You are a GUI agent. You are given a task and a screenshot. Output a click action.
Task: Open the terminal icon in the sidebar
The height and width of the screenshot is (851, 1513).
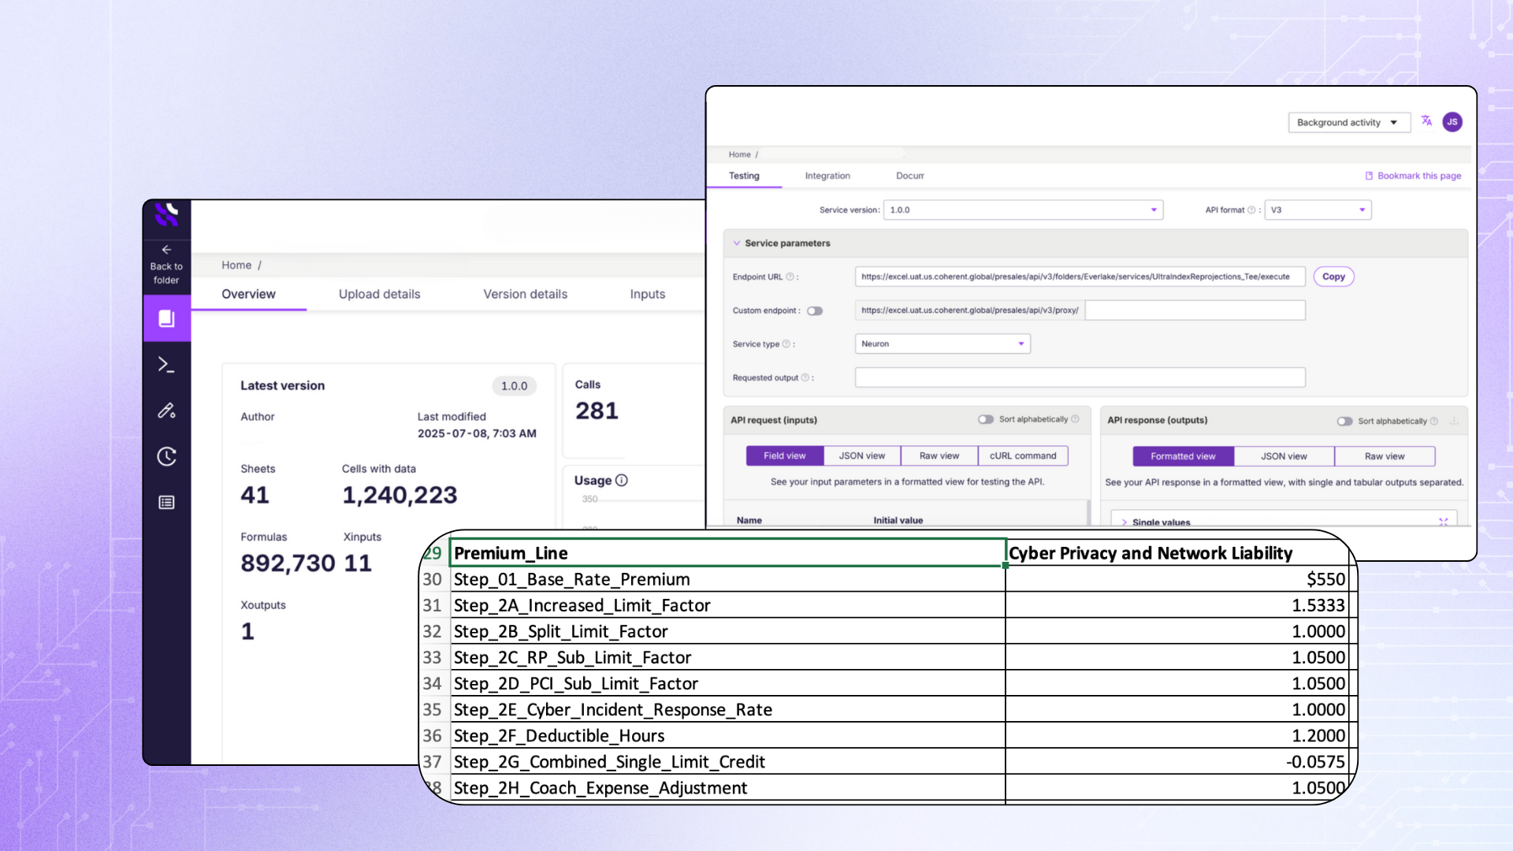pos(166,364)
